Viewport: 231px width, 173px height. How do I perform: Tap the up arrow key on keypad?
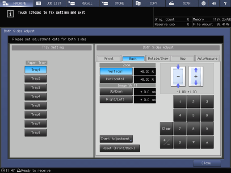pos(207,142)
